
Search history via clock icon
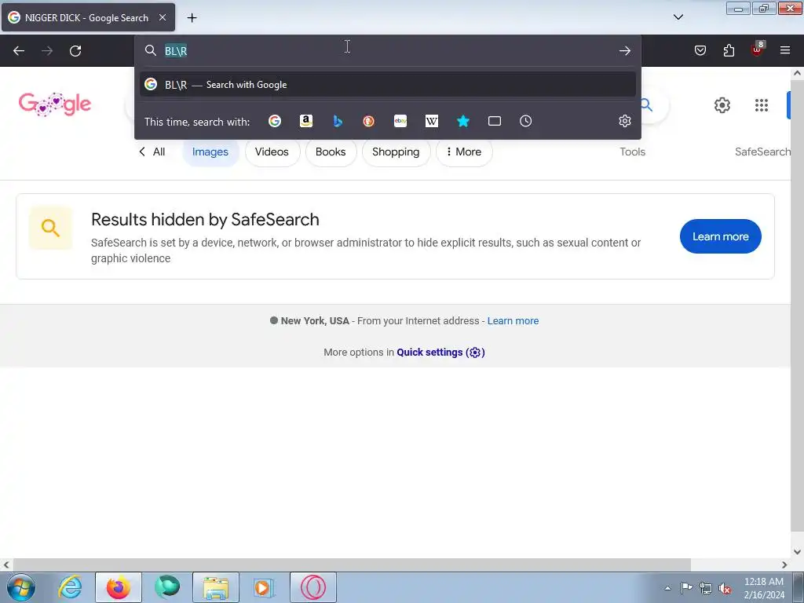[x=525, y=121]
